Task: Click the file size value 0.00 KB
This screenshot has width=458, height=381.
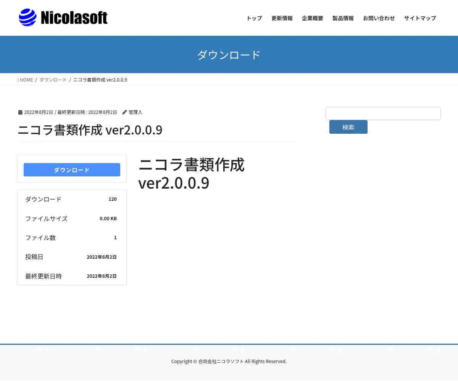Action: coord(108,219)
